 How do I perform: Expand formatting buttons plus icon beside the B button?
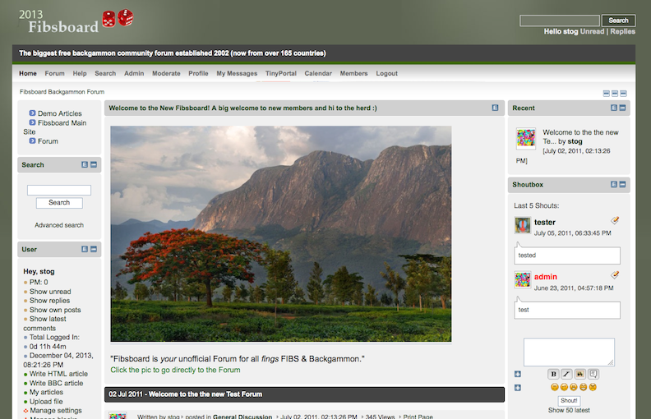coord(518,374)
